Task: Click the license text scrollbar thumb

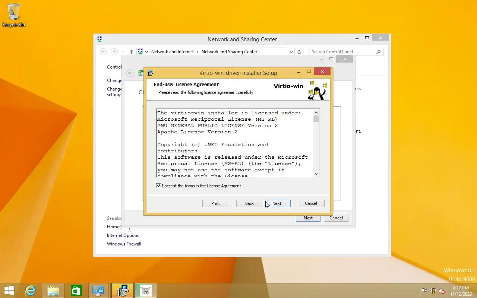Action: 316,119
